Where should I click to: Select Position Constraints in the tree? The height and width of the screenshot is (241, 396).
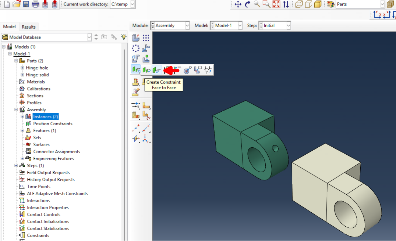(x=53, y=124)
